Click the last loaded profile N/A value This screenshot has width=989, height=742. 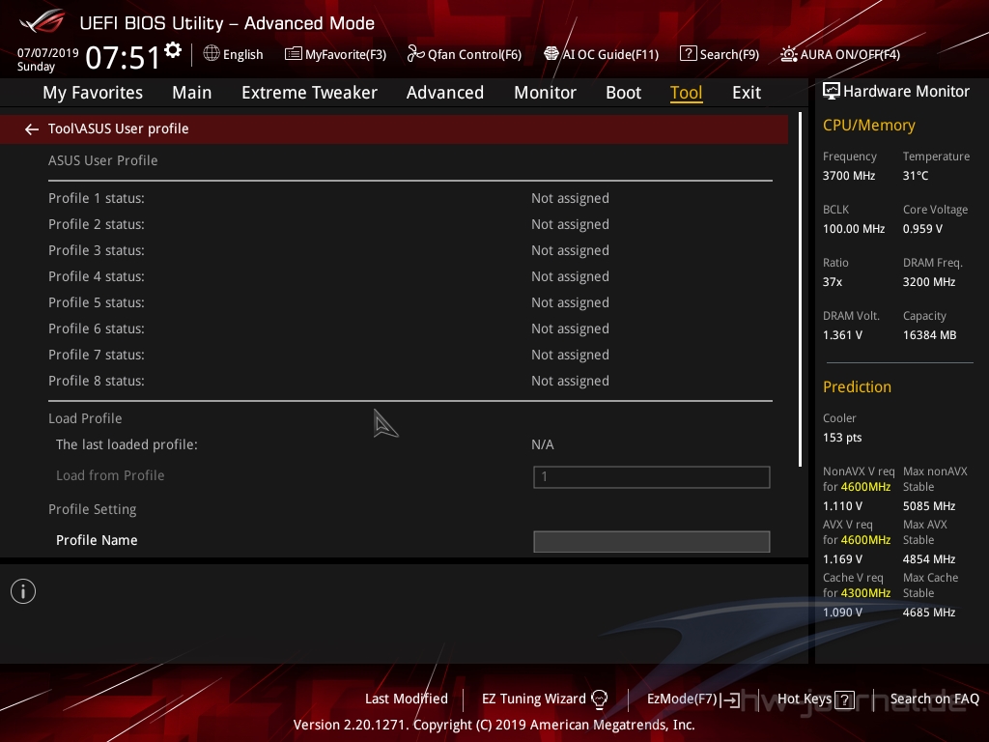tap(543, 444)
